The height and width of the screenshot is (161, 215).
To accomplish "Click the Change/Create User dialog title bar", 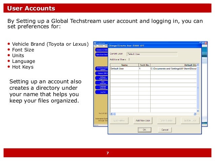I will (155, 46).
